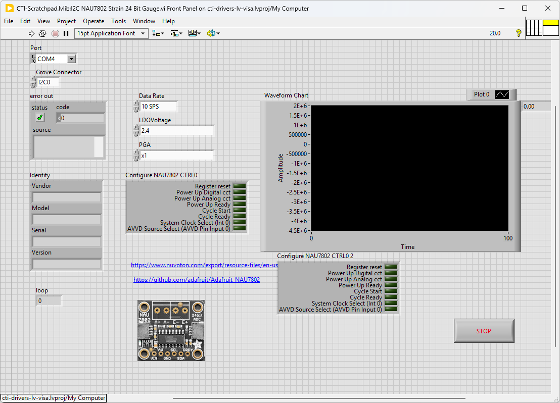Open the Operate menu

94,21
